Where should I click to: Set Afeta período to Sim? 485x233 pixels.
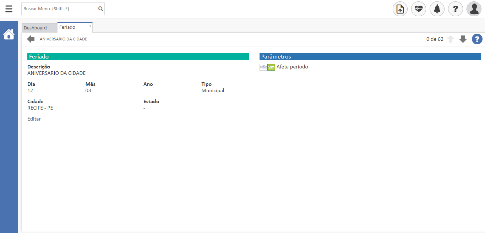pyautogui.click(x=271, y=67)
